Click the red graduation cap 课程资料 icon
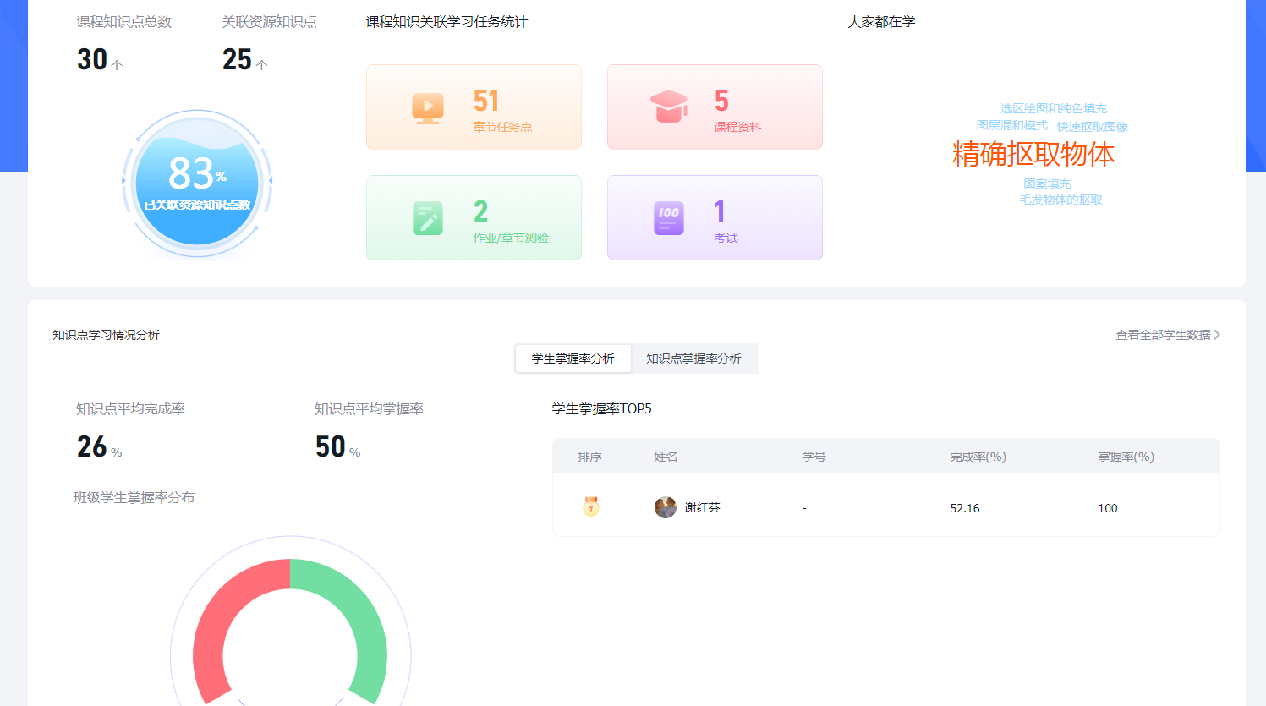Viewport: 1266px width, 706px height. (668, 107)
